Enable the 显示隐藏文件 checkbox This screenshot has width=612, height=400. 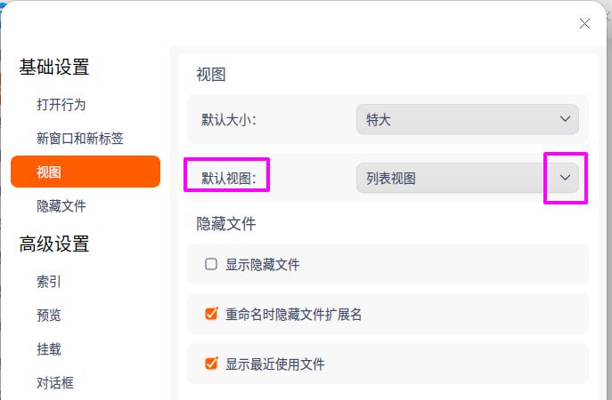pos(211,264)
